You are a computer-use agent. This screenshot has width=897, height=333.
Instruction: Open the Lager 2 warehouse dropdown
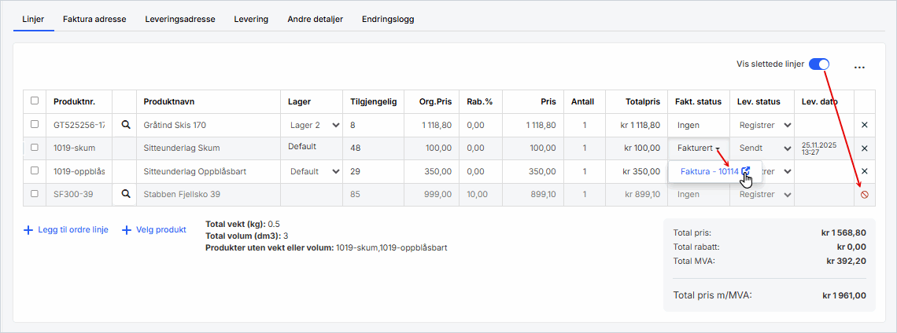(314, 125)
